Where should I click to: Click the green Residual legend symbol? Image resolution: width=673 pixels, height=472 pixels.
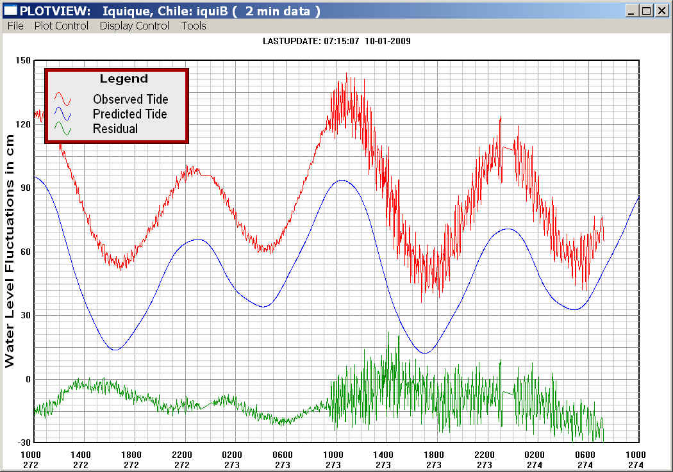coord(63,129)
